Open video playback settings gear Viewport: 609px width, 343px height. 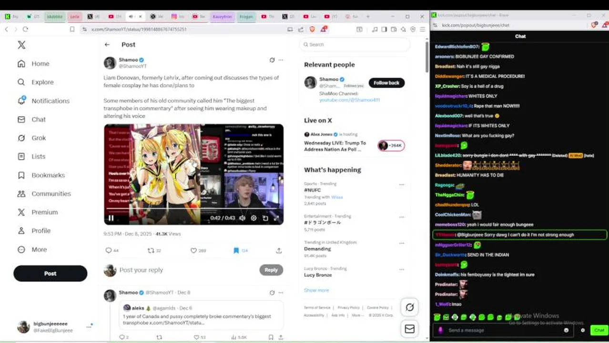click(x=254, y=218)
